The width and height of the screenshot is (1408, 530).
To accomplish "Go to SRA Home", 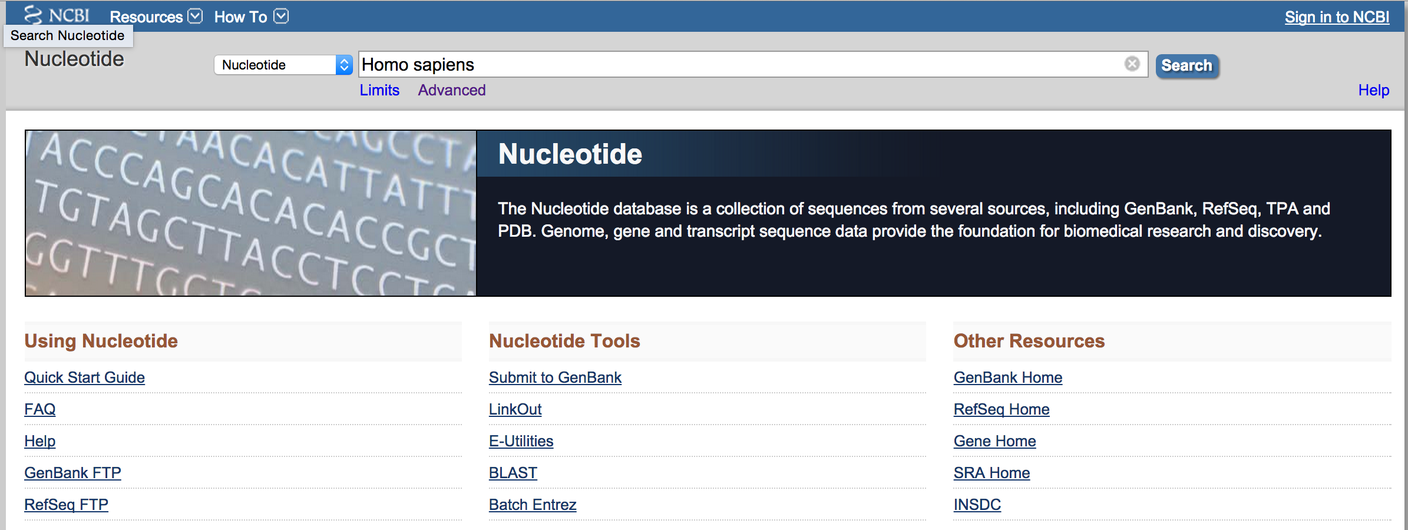I will click(991, 473).
